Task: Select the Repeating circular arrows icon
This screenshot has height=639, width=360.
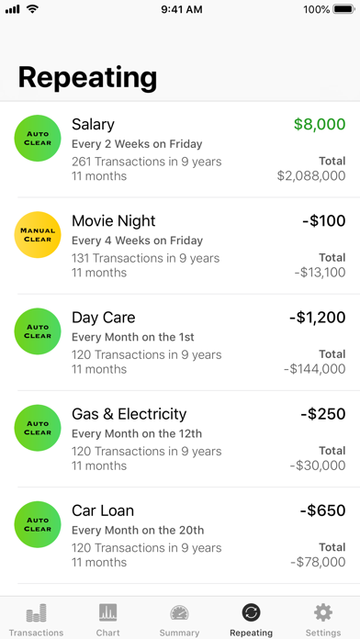Action: (x=251, y=612)
